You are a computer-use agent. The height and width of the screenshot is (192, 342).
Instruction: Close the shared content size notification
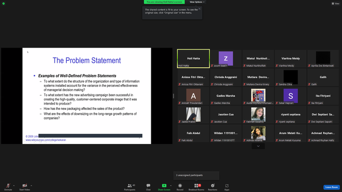tap(199, 9)
